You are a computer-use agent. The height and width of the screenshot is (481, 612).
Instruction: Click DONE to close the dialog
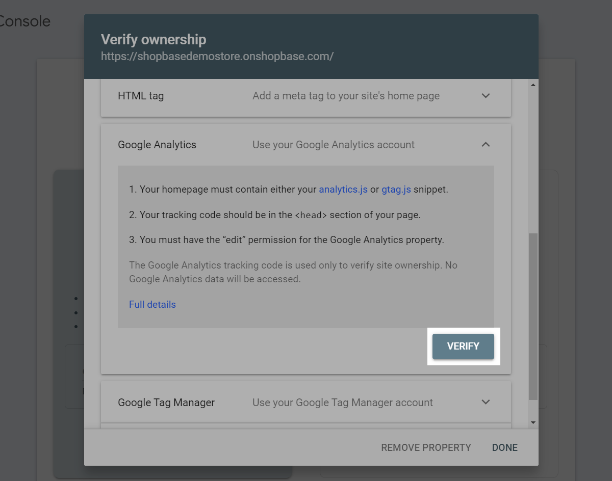point(504,447)
